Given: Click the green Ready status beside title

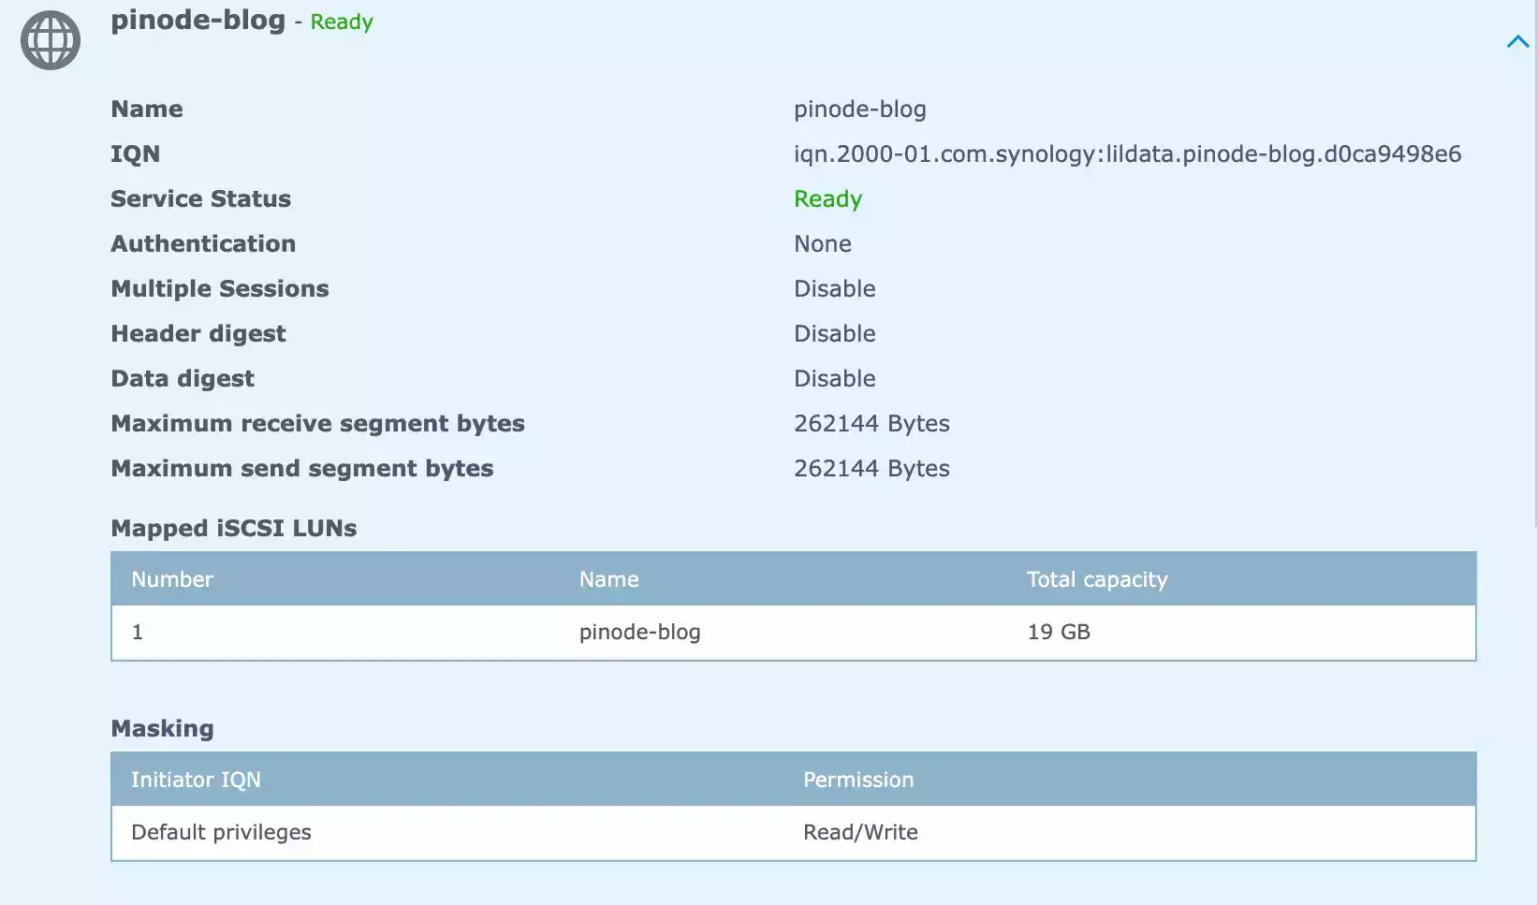Looking at the screenshot, I should point(342,22).
